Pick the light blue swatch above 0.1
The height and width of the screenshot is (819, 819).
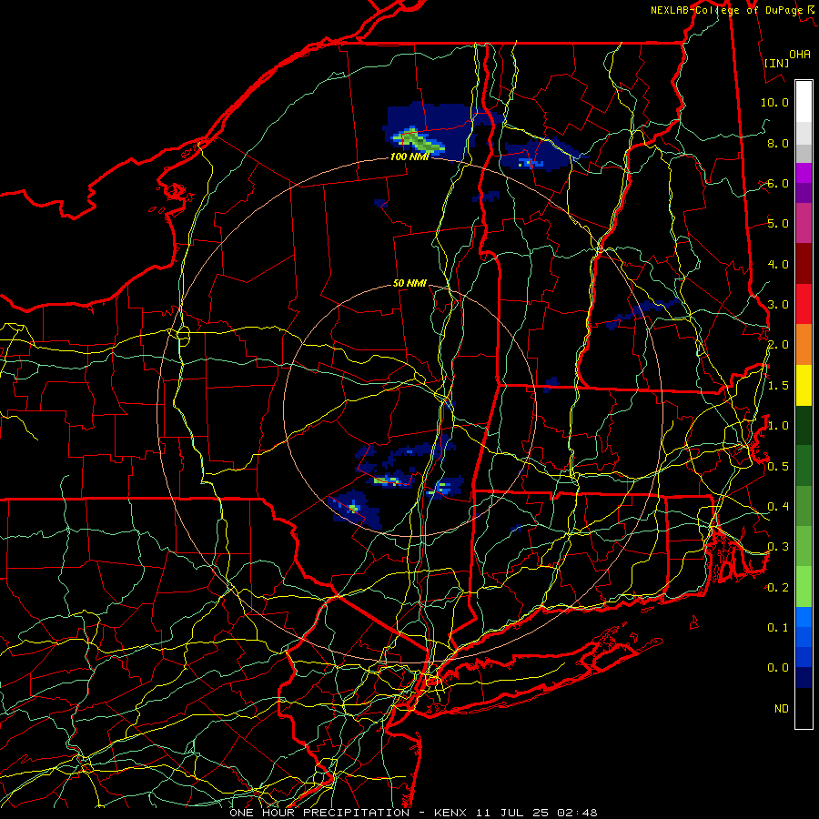804,617
